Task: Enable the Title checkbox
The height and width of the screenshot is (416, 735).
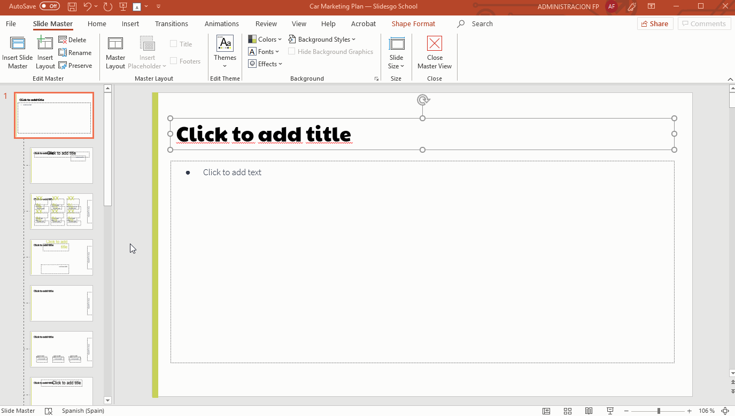Action: pos(174,44)
